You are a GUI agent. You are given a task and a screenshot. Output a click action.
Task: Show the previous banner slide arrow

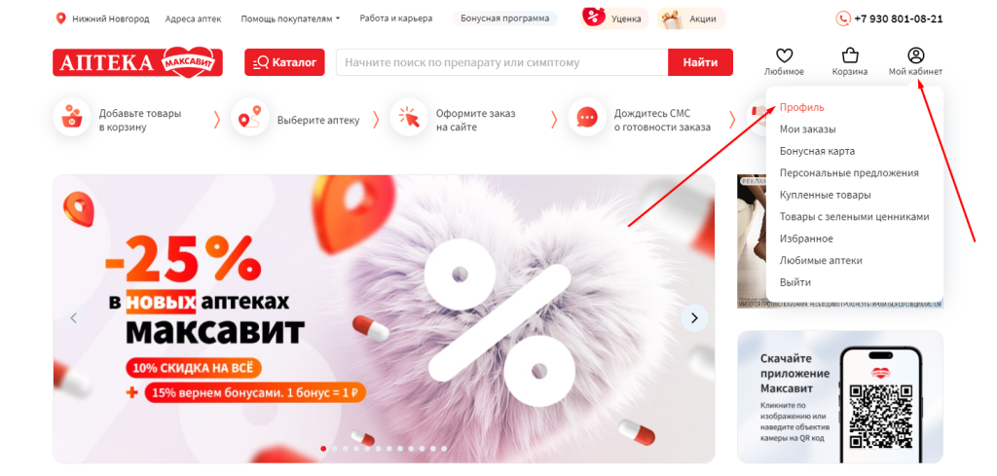pos(74,317)
